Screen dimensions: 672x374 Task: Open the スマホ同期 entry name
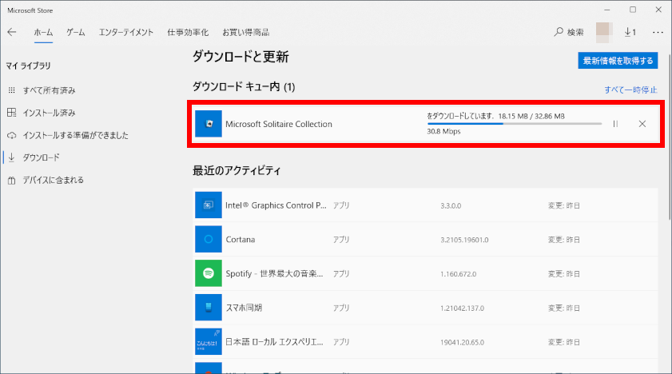(x=244, y=308)
